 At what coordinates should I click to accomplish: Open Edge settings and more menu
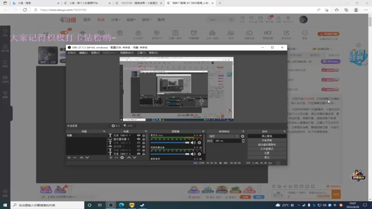(366, 10)
